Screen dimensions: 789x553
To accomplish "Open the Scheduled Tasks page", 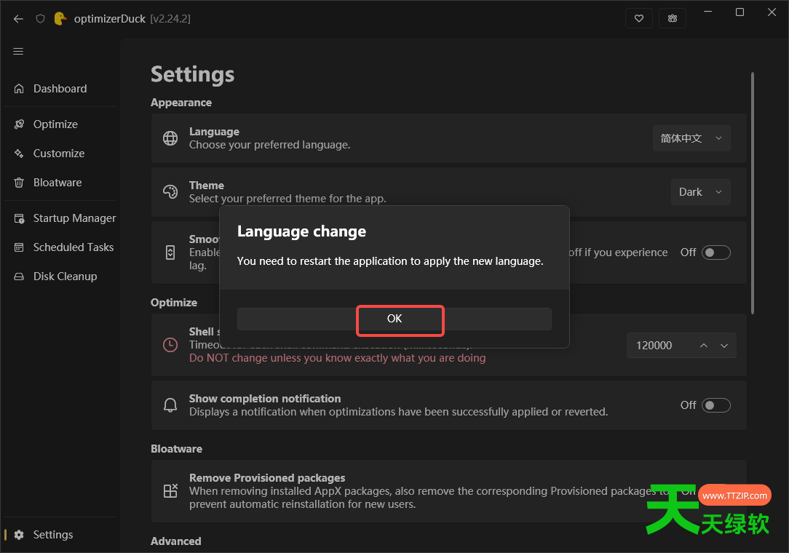I will tap(60, 247).
